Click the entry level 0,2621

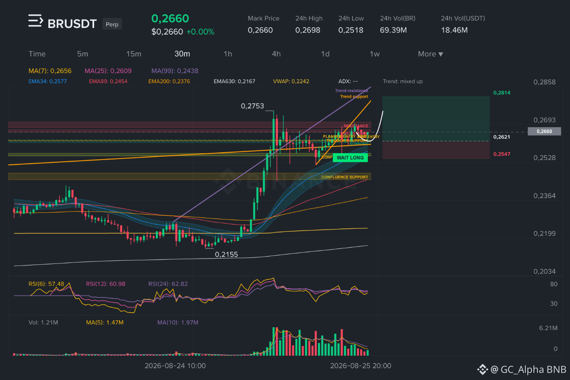pyautogui.click(x=502, y=137)
